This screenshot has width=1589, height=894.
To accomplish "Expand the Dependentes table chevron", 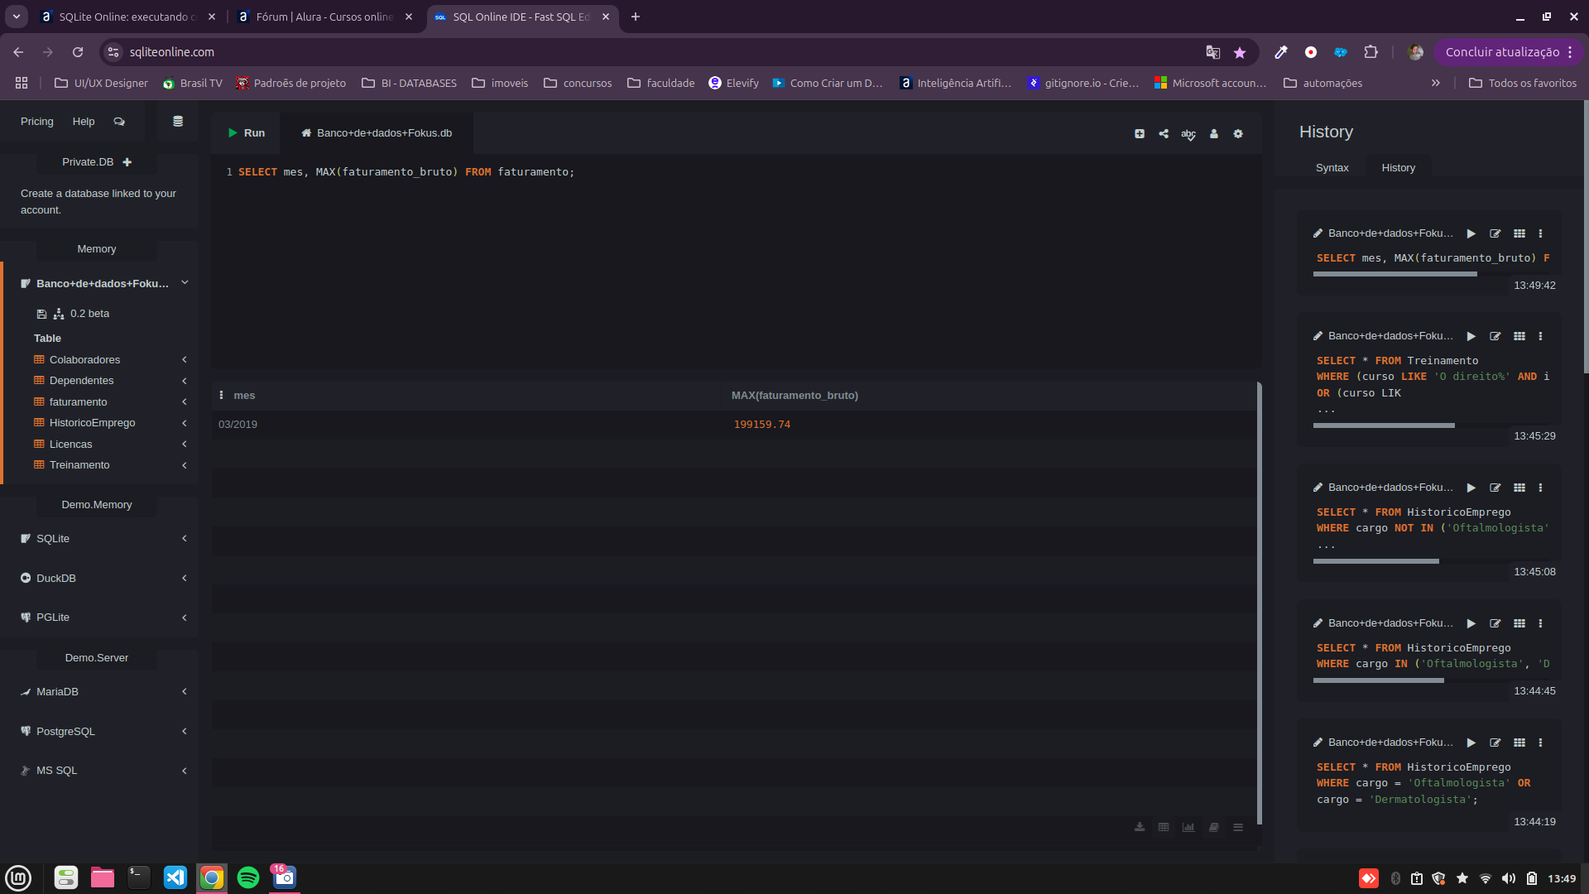I will [x=185, y=381].
